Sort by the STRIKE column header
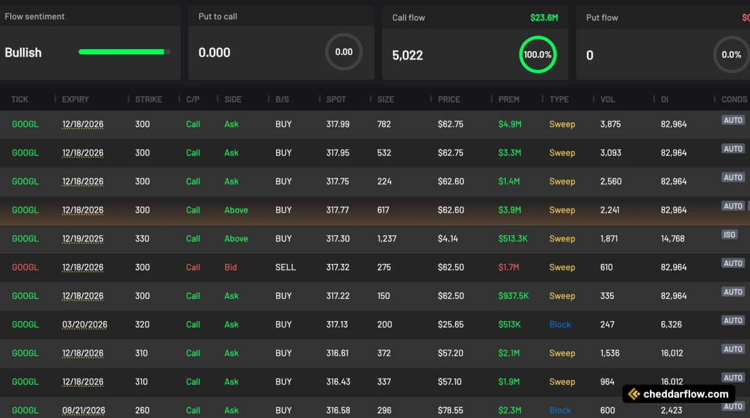The image size is (750, 418). pos(148,99)
